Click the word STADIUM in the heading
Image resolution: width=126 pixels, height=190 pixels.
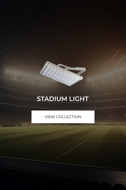pyautogui.click(x=52, y=99)
